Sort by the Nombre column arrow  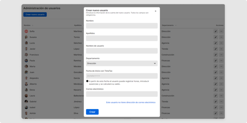[x=33, y=25]
